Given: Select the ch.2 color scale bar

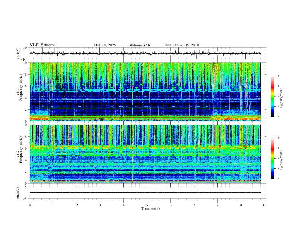Looking at the screenshot, I should [x=272, y=158].
